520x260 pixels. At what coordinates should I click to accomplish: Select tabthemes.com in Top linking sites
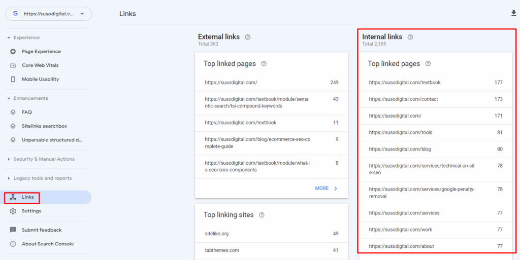coord(272,250)
